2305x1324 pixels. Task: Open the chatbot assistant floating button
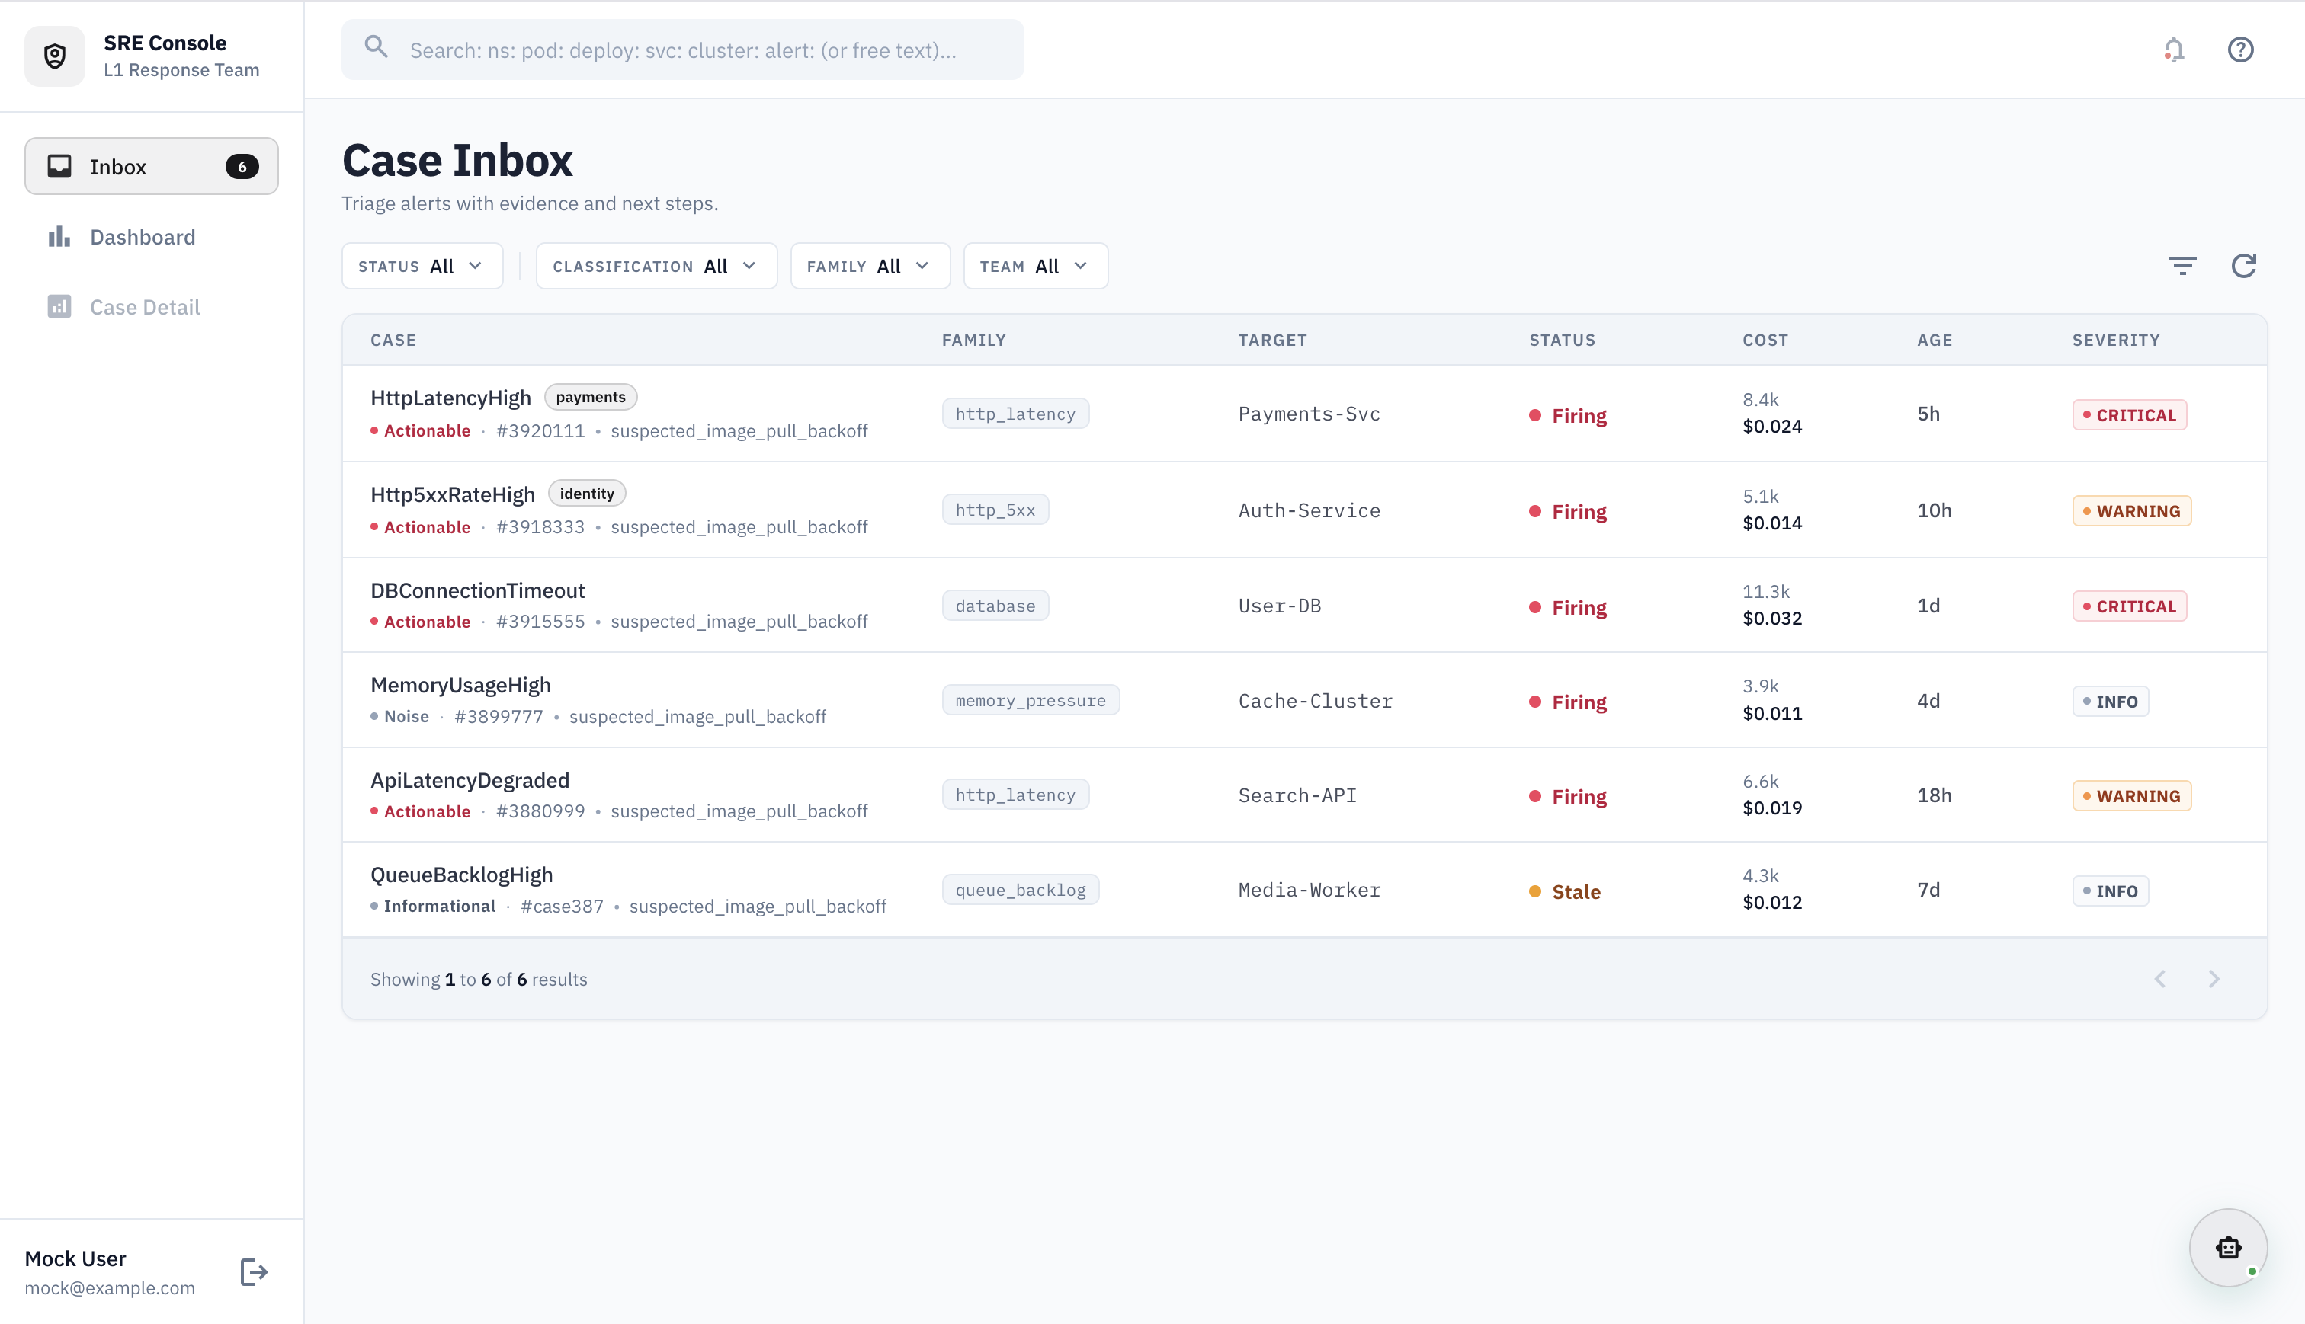[2228, 1247]
